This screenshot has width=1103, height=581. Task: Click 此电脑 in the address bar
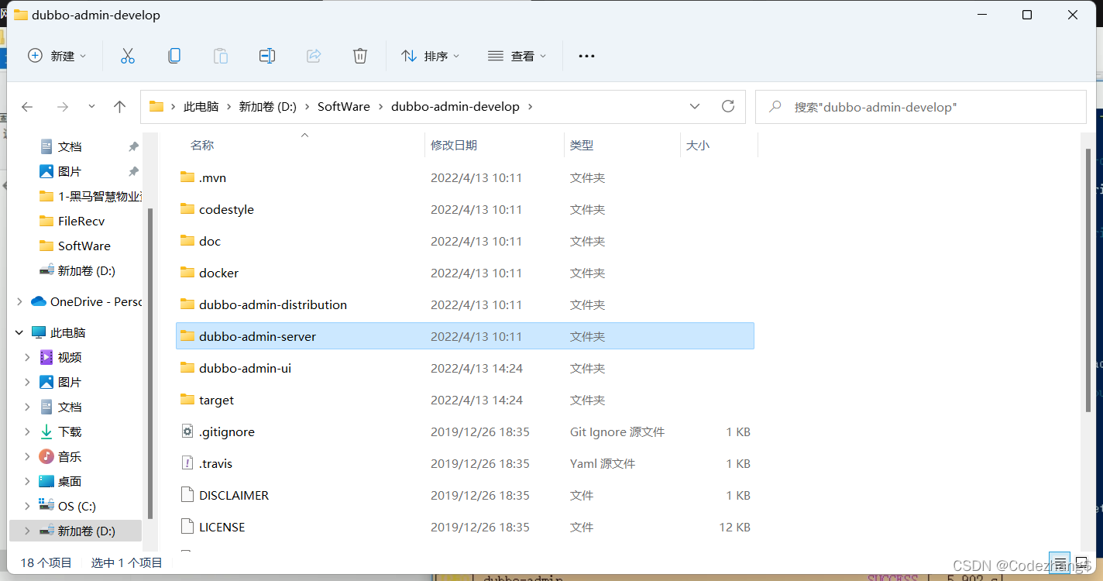pyautogui.click(x=201, y=107)
